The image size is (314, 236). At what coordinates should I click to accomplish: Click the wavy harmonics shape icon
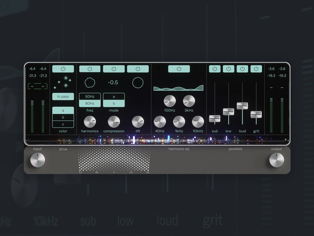pyautogui.click(x=90, y=83)
